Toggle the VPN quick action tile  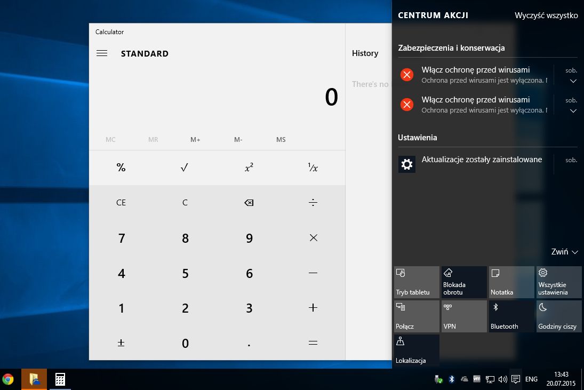pos(464,316)
